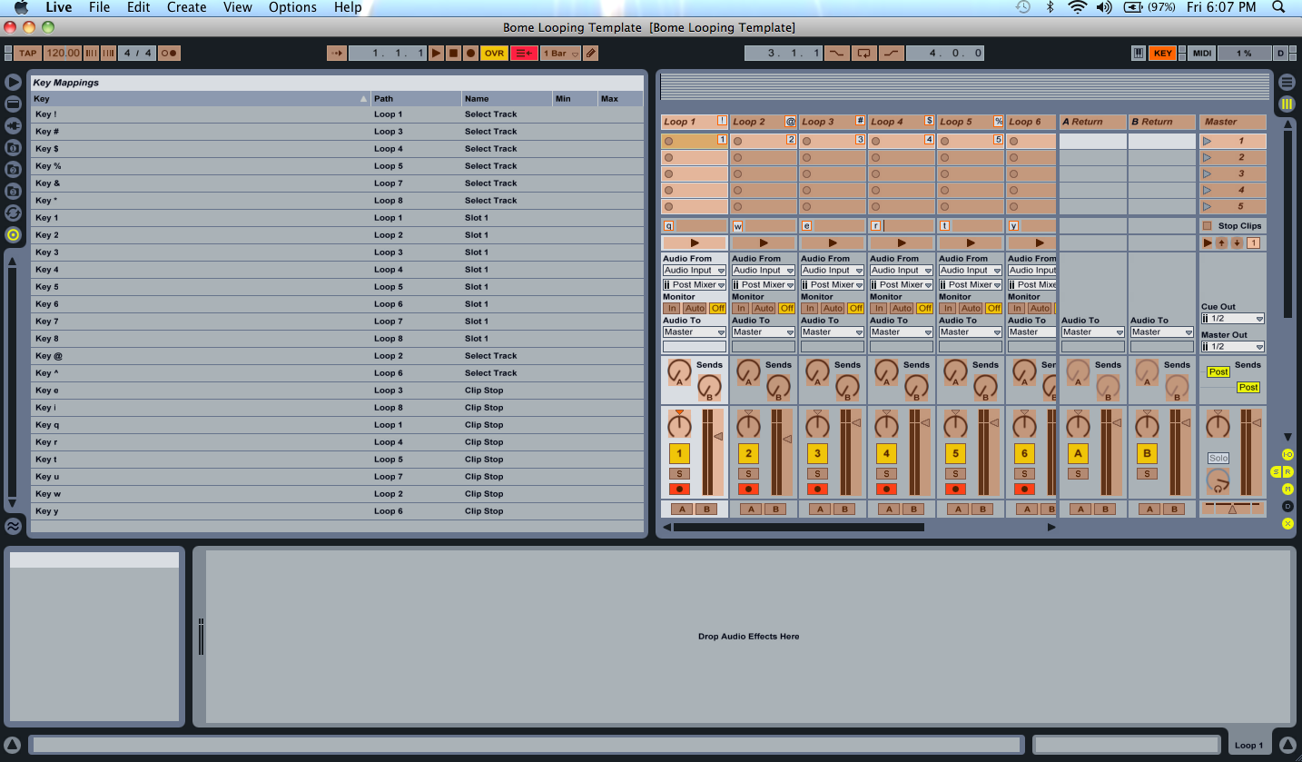
Task: Open File Browser 1 icon
Action: click(13, 147)
